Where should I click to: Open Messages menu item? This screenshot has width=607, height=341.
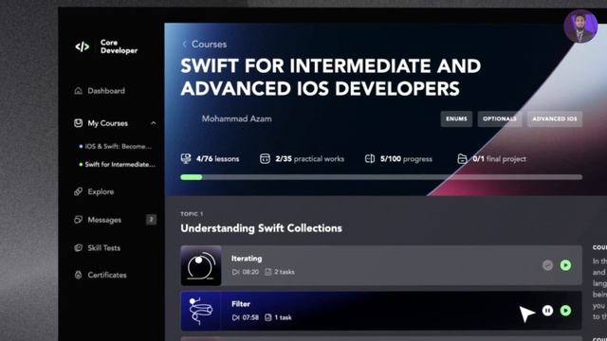(x=104, y=220)
